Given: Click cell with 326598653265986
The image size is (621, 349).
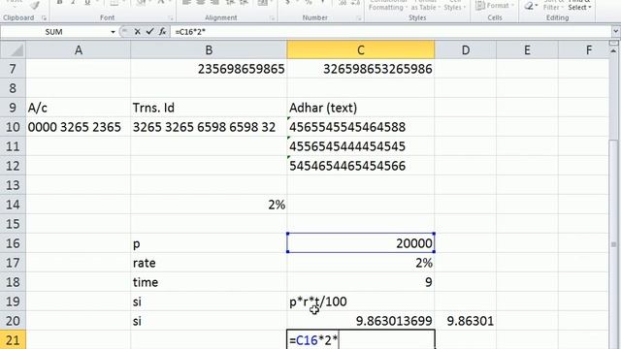Looking at the screenshot, I should 360,69.
